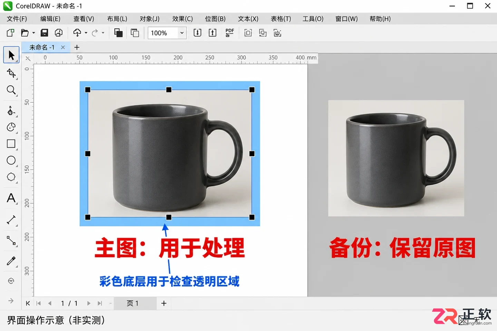The height and width of the screenshot is (331, 497).
Task: Select the Zoom magnifier tool
Action: [x=11, y=90]
